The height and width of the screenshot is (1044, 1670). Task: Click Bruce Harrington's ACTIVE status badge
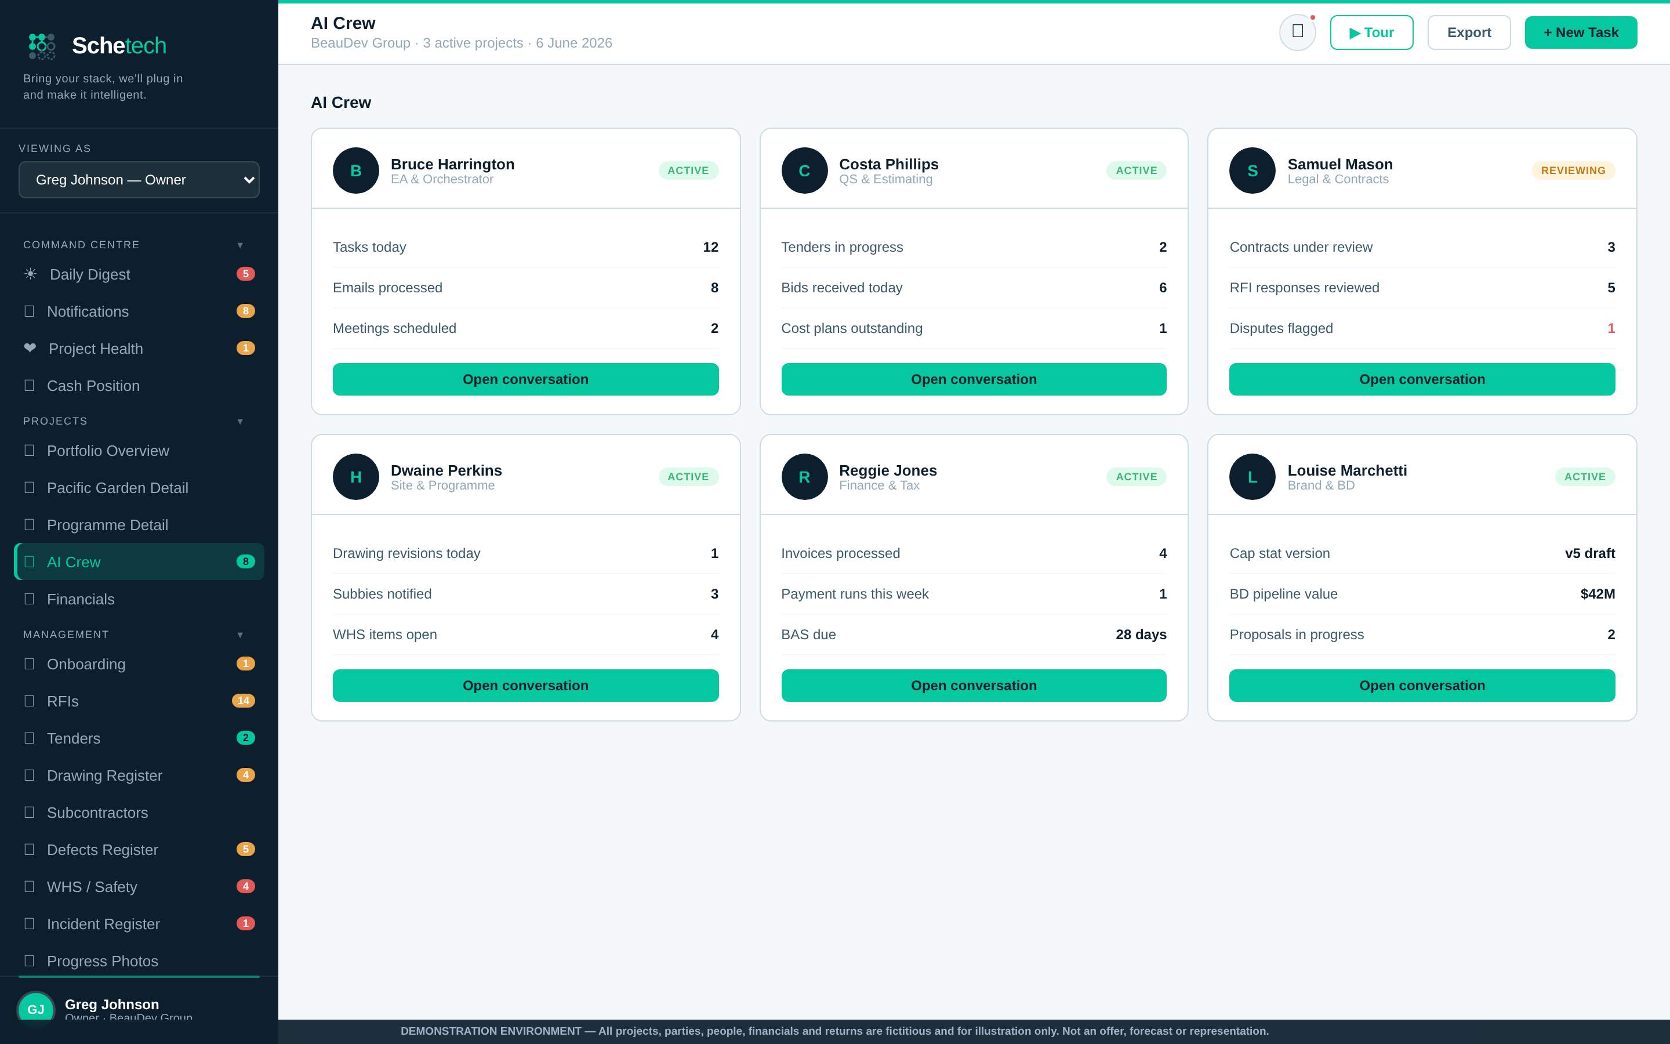[688, 171]
